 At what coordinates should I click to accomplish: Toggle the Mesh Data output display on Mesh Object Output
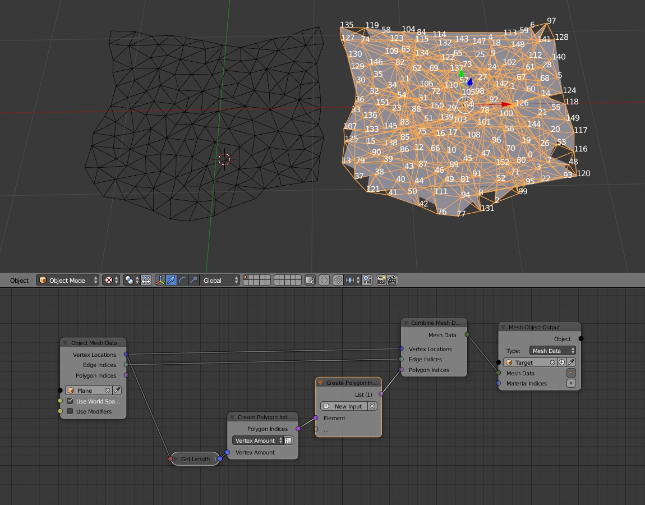[571, 373]
